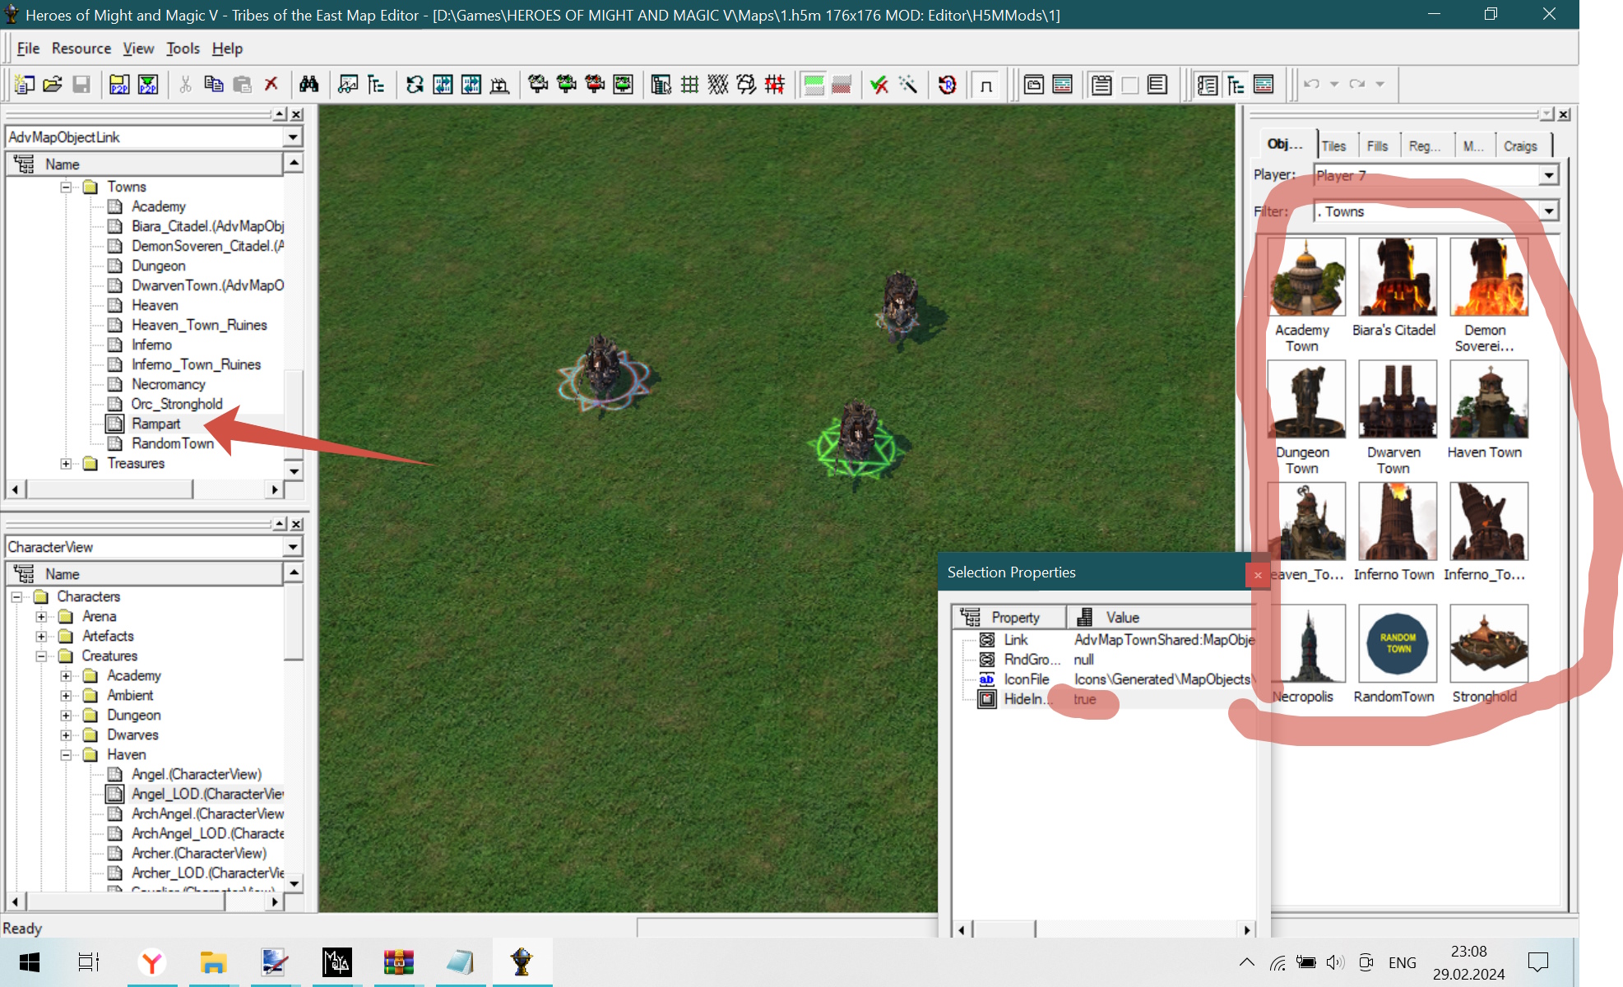This screenshot has width=1623, height=987.
Task: Expand the Dungeon creatures folder
Action: tap(66, 715)
